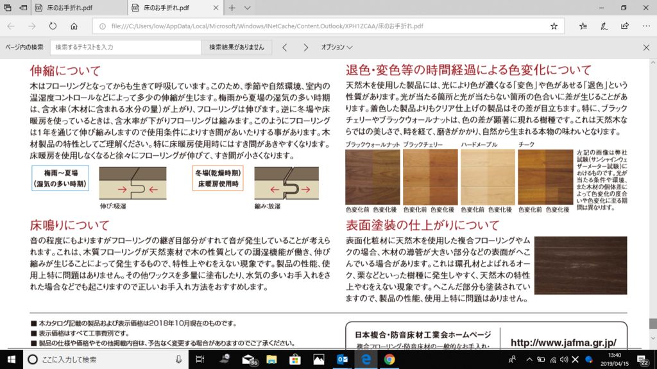This screenshot has width=657, height=369.
Task: Open Task View from taskbar
Action: (x=200, y=359)
